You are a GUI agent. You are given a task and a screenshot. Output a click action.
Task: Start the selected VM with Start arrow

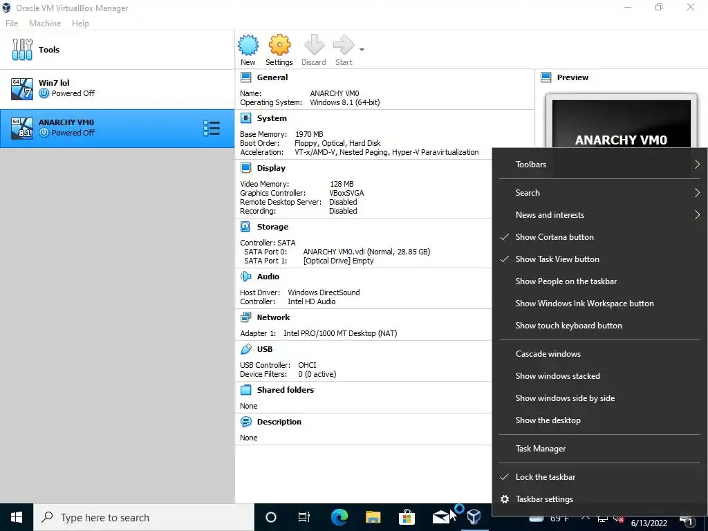pyautogui.click(x=344, y=45)
